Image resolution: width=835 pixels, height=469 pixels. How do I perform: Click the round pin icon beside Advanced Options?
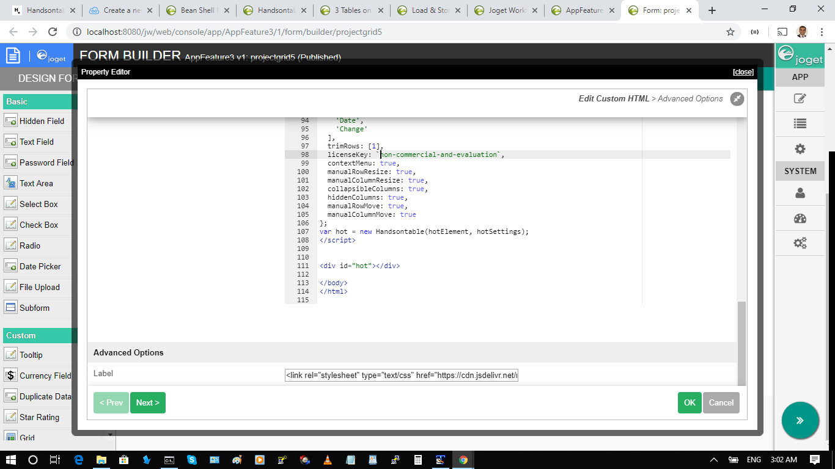click(x=737, y=99)
